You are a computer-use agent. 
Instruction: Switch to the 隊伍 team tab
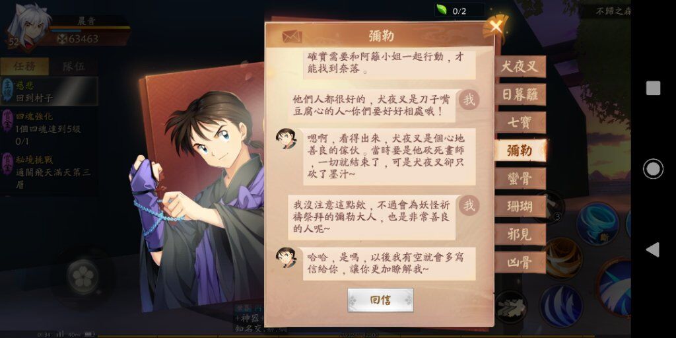pos(74,67)
